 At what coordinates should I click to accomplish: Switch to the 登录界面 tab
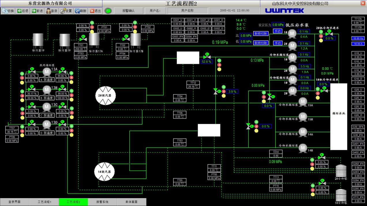pos(14,202)
